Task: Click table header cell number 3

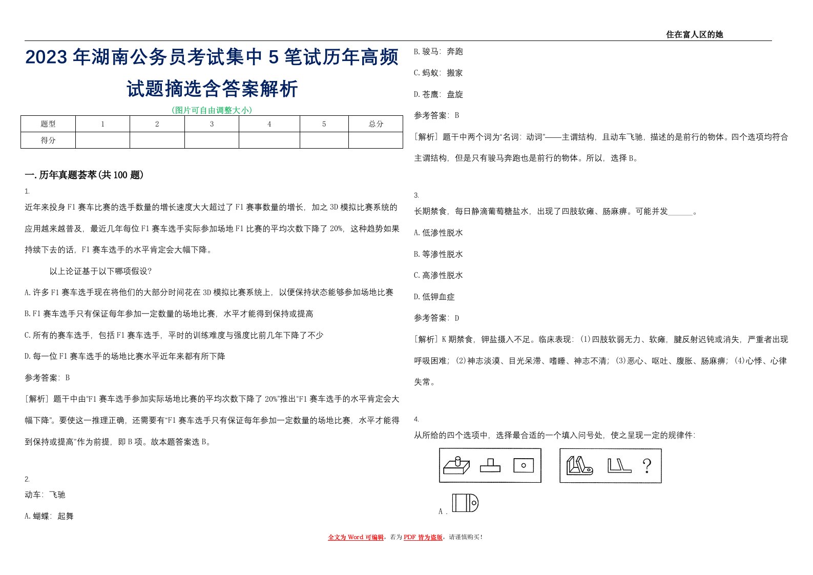Action: [212, 124]
